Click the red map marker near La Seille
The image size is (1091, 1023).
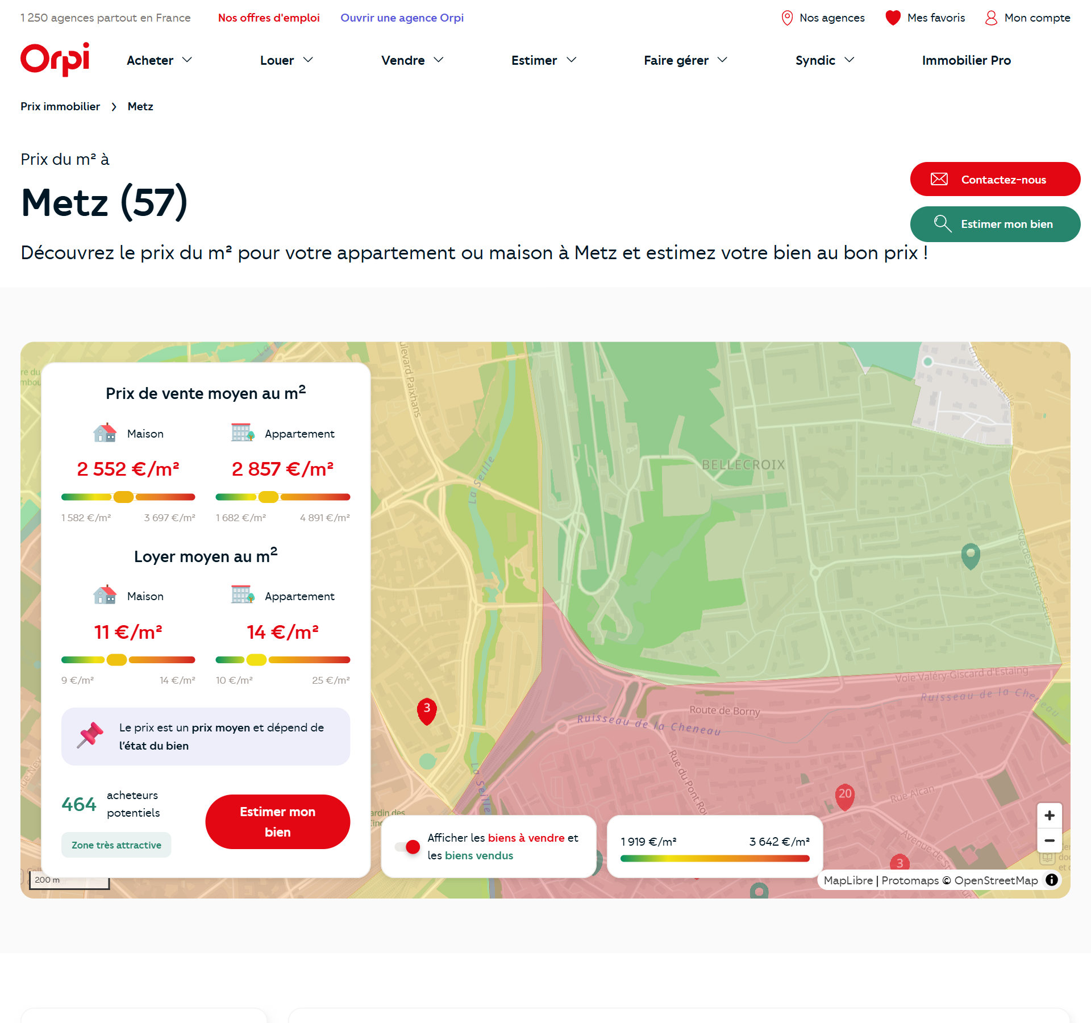point(427,710)
